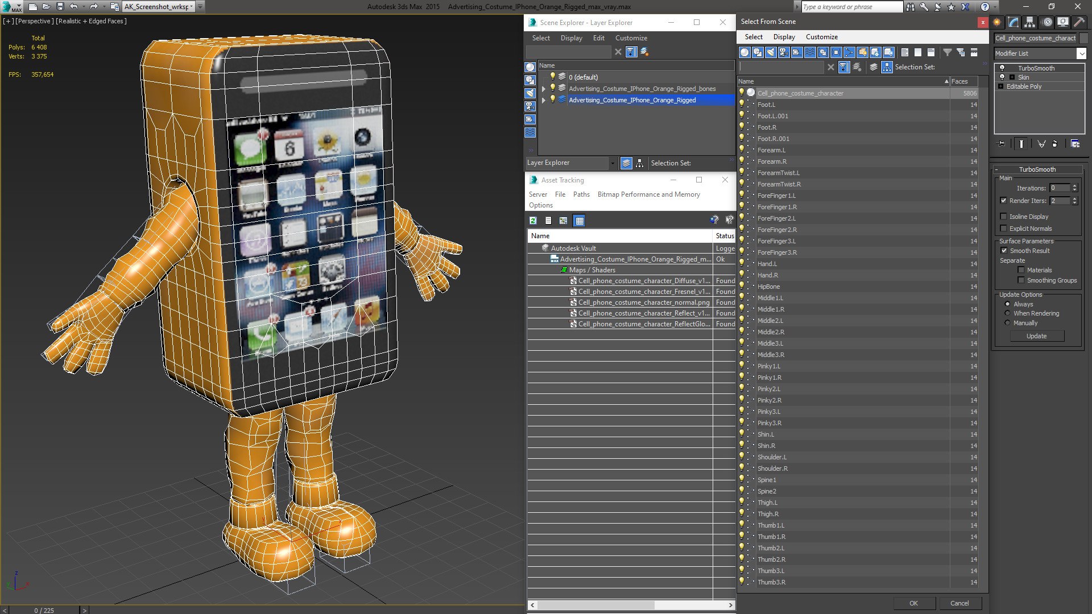Image resolution: width=1092 pixels, height=614 pixels.
Task: Click Refresh icon in Asset Tracking toolbar
Action: tap(533, 221)
